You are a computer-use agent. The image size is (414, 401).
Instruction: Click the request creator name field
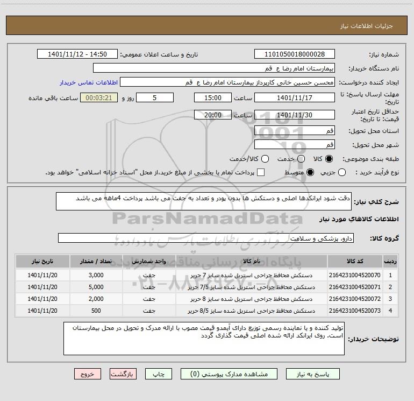coord(227,82)
